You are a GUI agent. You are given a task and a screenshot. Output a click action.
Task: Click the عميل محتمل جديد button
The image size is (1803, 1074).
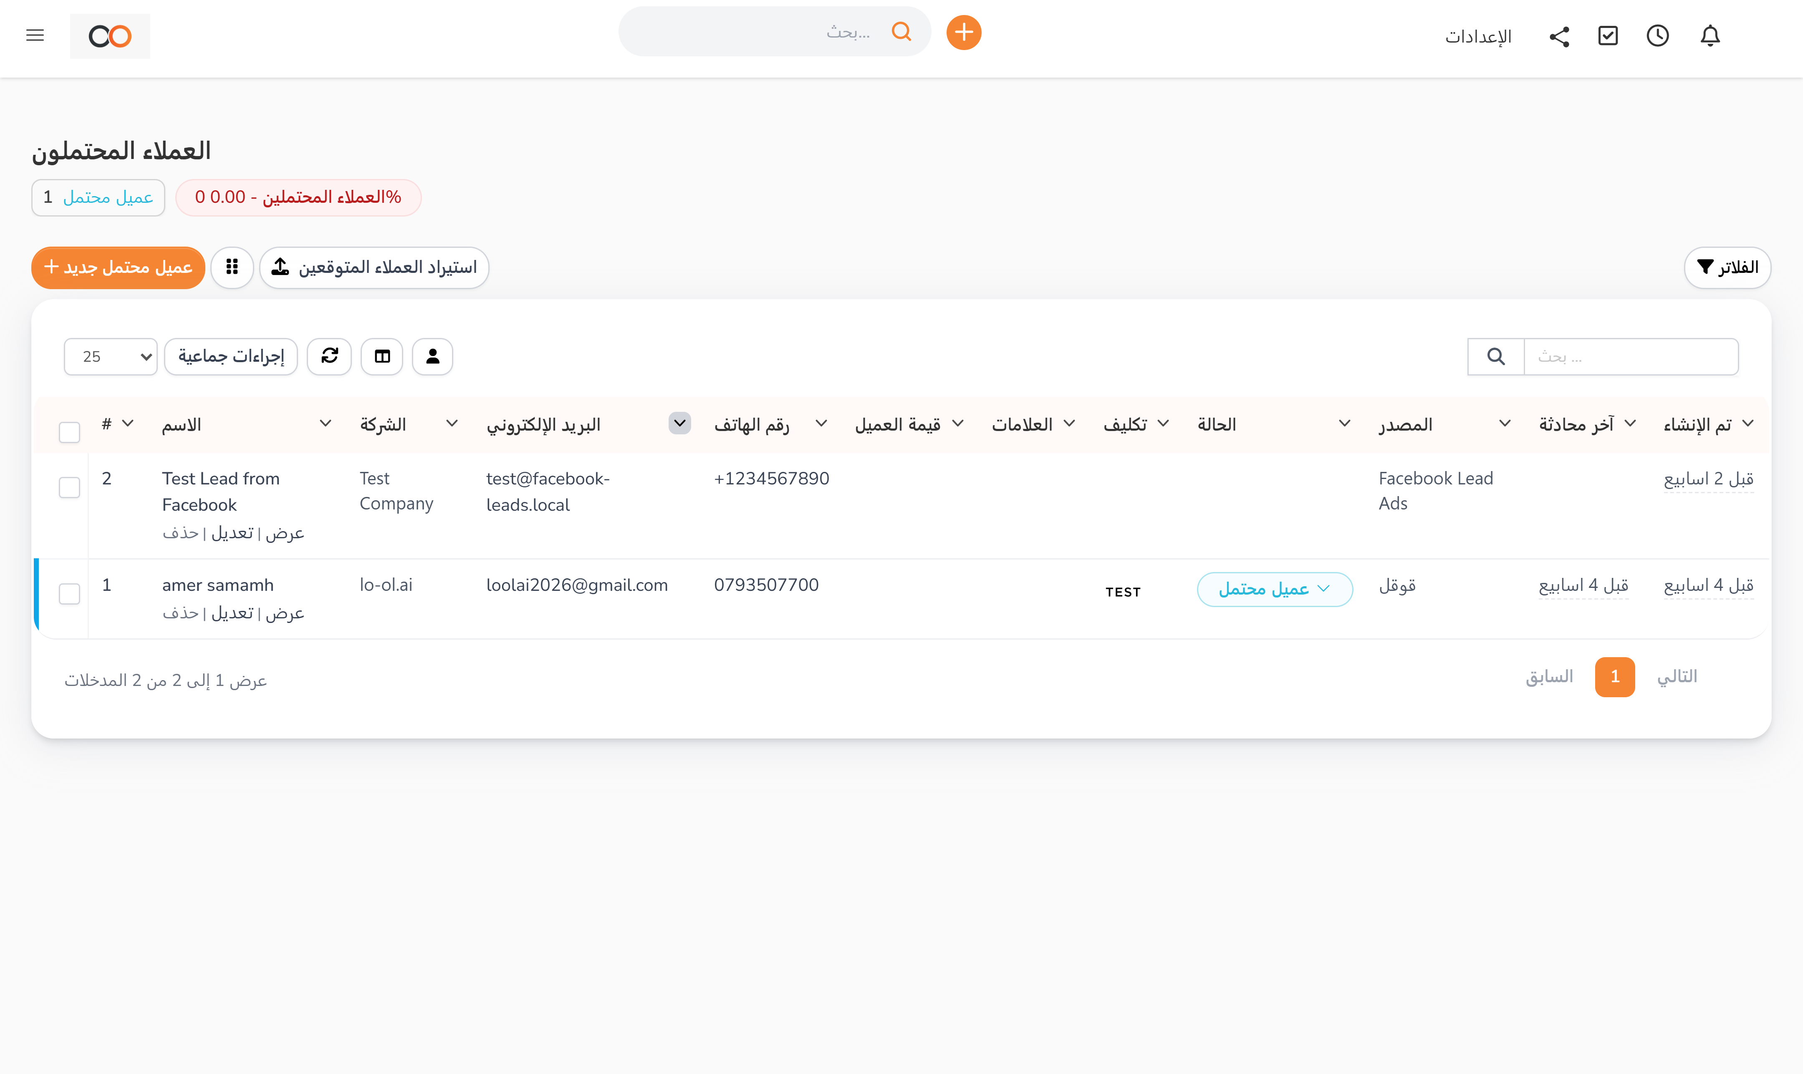[118, 268]
